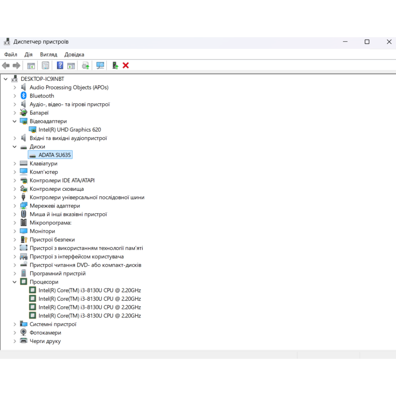The width and height of the screenshot is (396, 396).
Task: Open the Вигляд menu
Action: [x=48, y=54]
